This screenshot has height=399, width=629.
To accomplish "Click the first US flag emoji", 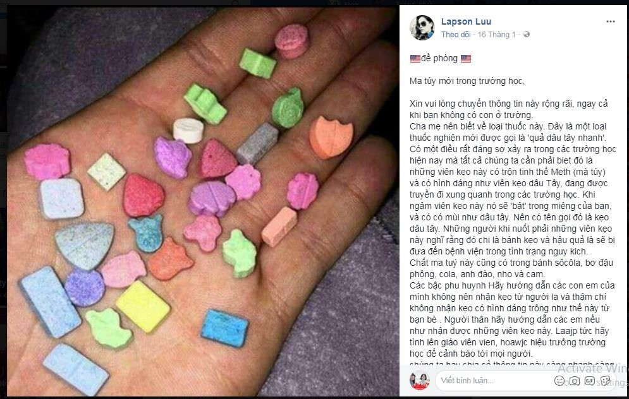I will (415, 59).
